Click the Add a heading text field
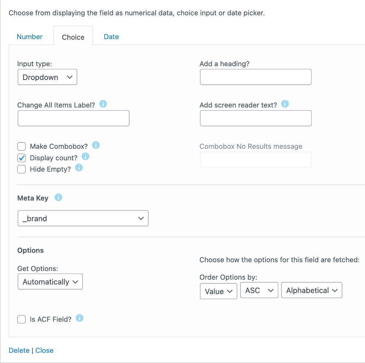 (x=255, y=77)
